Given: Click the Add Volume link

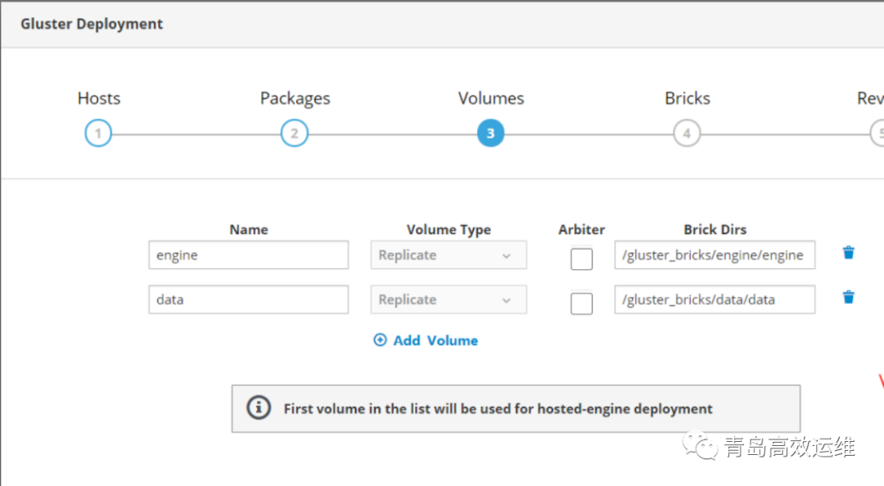Looking at the screenshot, I should pos(435,340).
